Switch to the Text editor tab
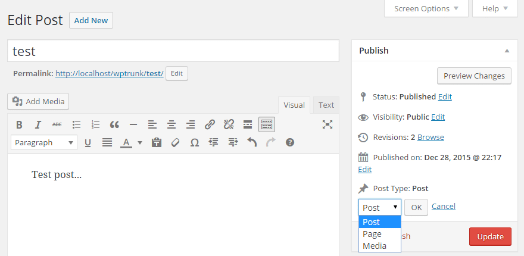Screen dimensions: 524x256 [326, 105]
